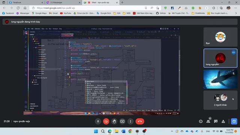Screen dimensions: 240x135
Task: Open Edge Collections icon
Action: (x=221, y=8)
